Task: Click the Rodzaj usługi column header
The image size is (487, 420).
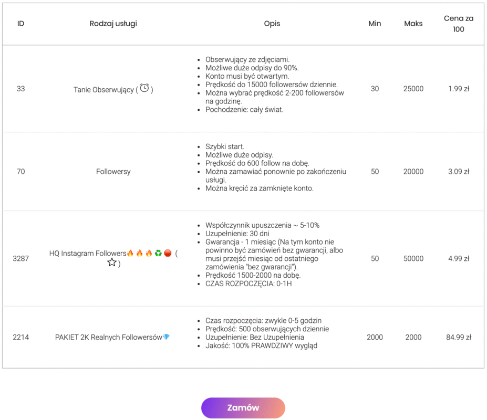Action: point(113,24)
